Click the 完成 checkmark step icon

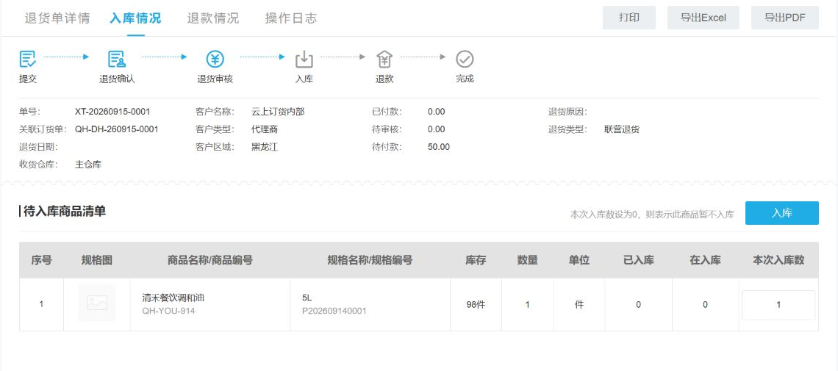[465, 59]
